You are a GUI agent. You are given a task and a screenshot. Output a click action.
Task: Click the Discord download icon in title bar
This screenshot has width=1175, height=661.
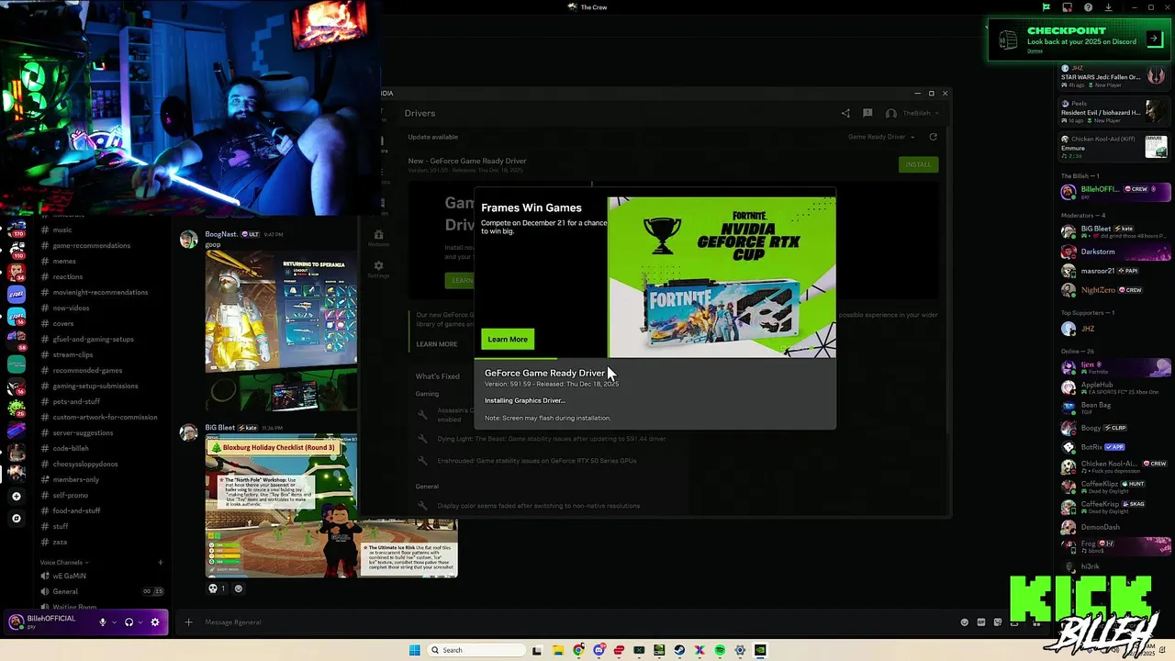pos(1108,7)
